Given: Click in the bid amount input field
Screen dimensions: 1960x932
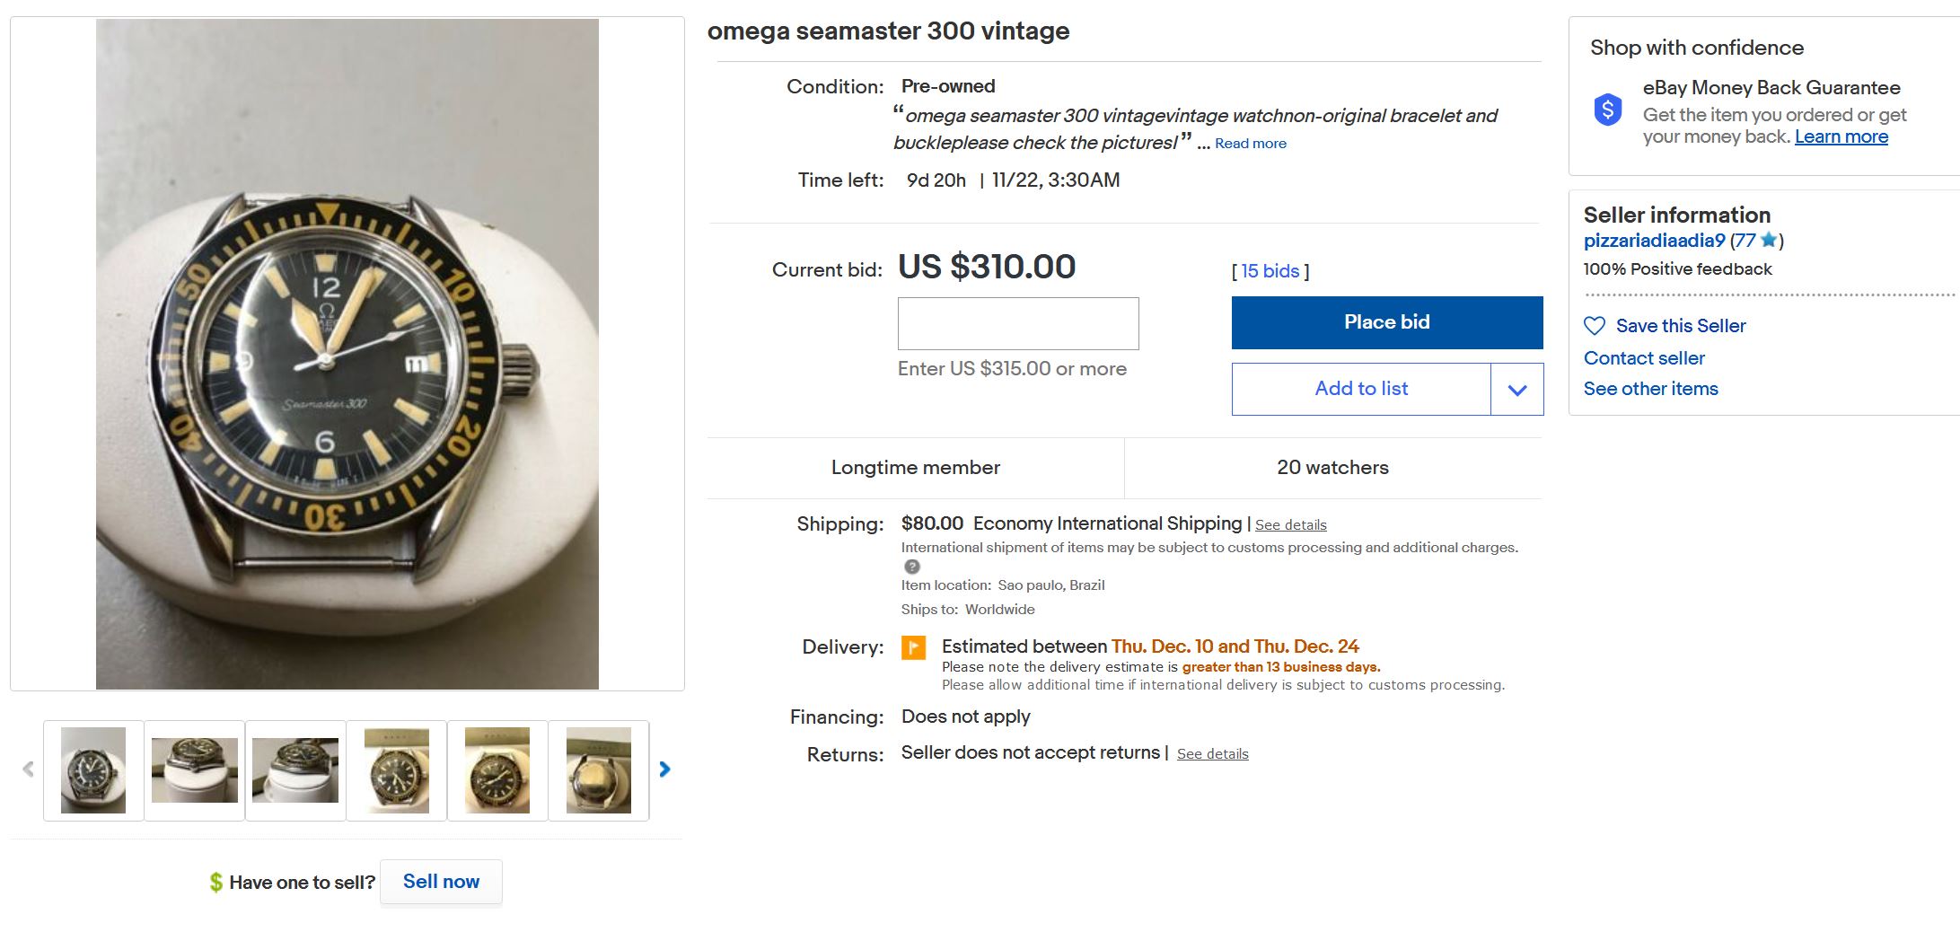Looking at the screenshot, I should click(1018, 324).
